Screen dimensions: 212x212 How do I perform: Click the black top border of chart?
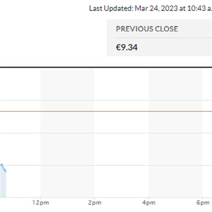pyautogui.click(x=106, y=67)
